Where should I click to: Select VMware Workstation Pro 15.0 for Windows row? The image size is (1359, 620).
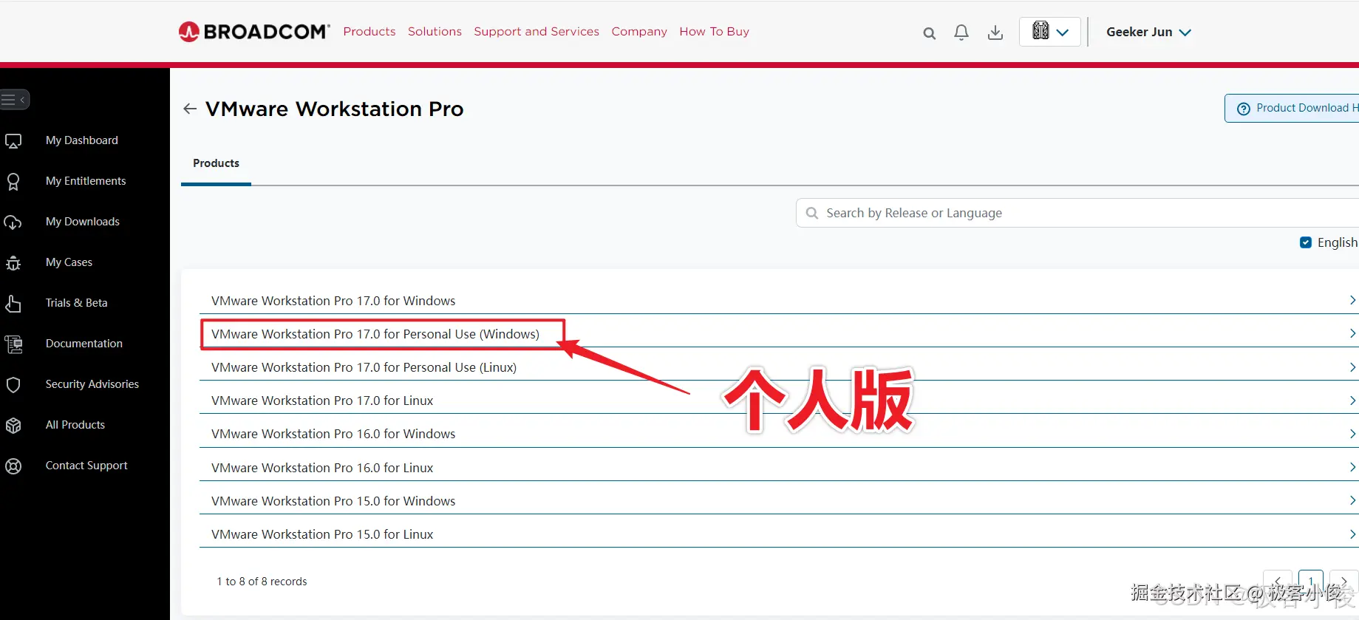(779, 500)
